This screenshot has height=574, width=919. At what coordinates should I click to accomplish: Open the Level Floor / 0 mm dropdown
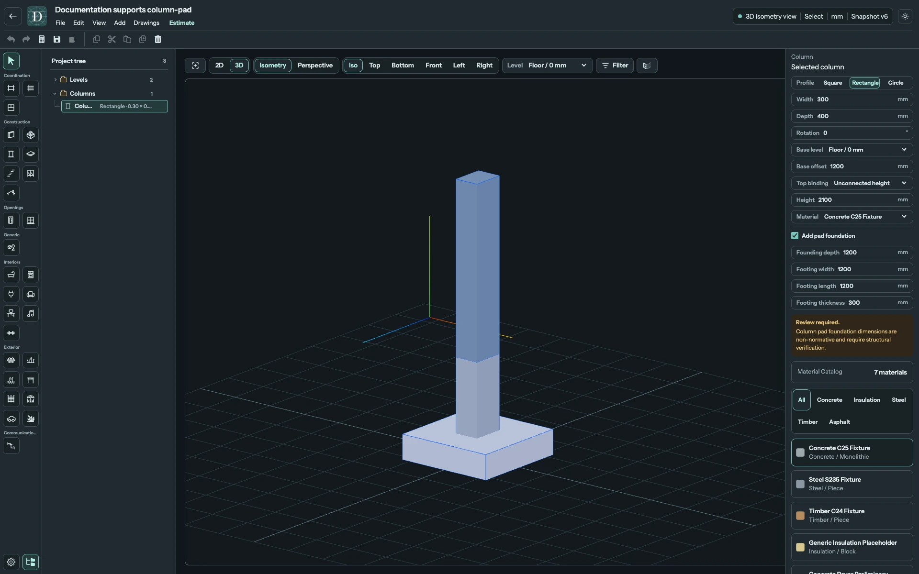[547, 66]
